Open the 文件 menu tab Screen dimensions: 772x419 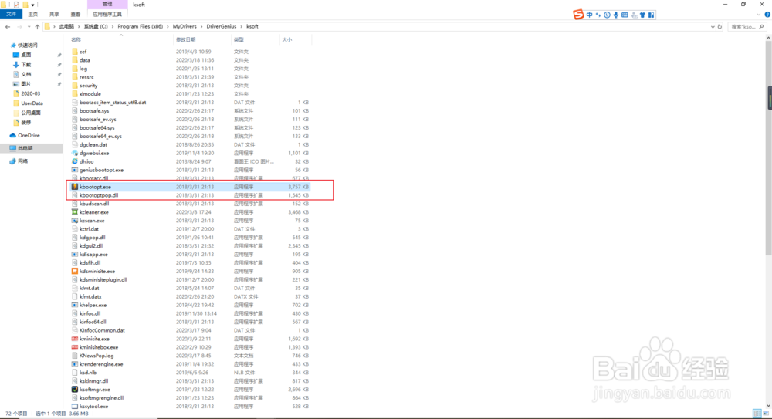click(11, 15)
